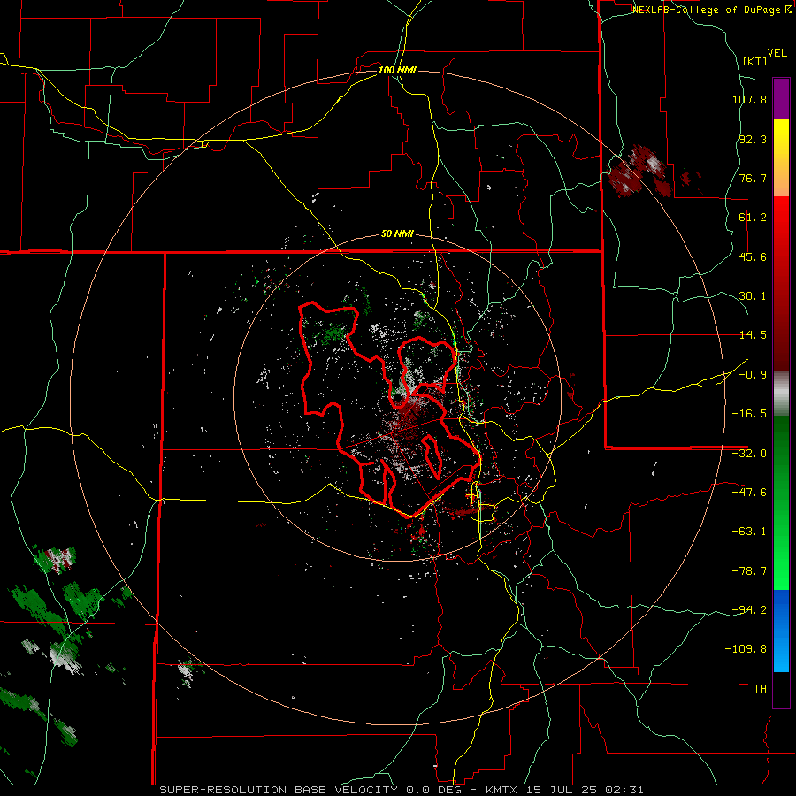
Task: Click the [KT] units label
Action: point(755,61)
